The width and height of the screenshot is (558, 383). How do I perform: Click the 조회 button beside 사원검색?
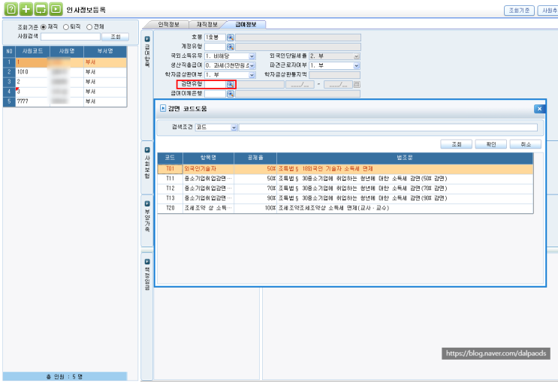[116, 37]
